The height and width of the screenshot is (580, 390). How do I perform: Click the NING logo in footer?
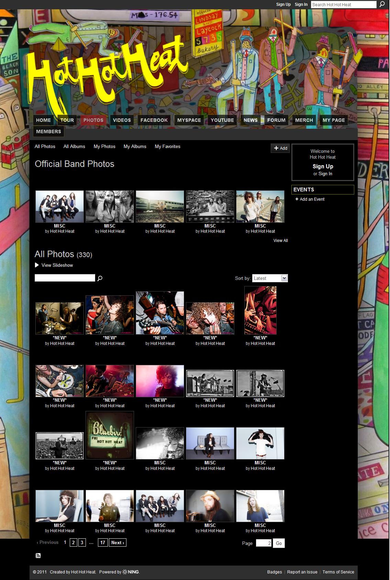(x=131, y=572)
